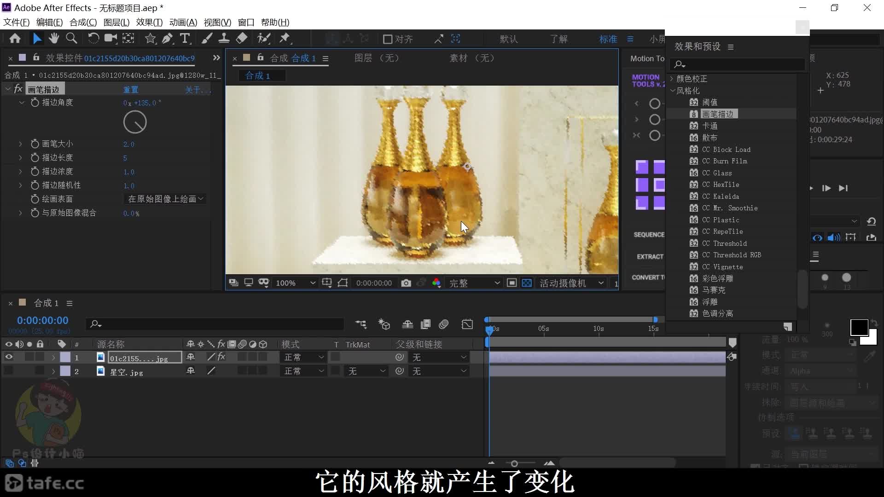Viewport: 884px width, 497px height.
Task: Select the Clone Stamp tool
Action: (224, 39)
